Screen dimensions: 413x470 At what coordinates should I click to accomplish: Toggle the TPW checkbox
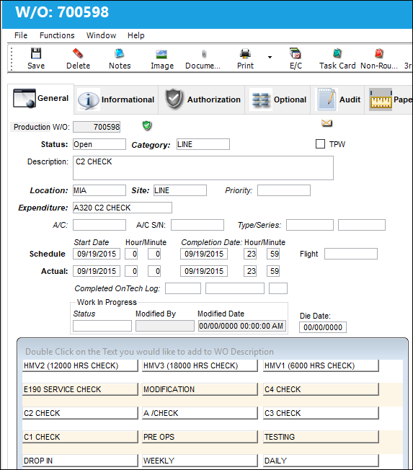pos(320,144)
